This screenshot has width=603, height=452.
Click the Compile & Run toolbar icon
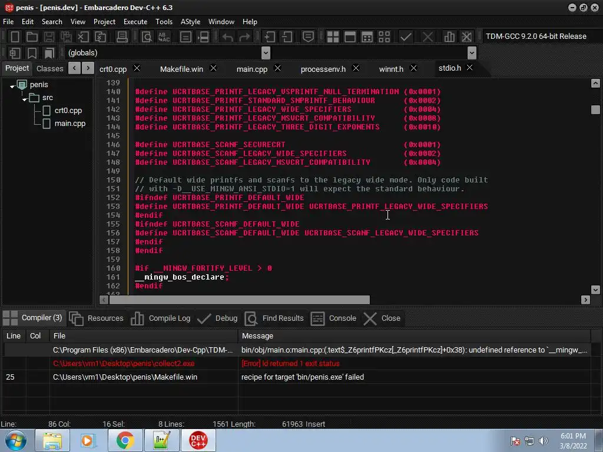point(367,37)
